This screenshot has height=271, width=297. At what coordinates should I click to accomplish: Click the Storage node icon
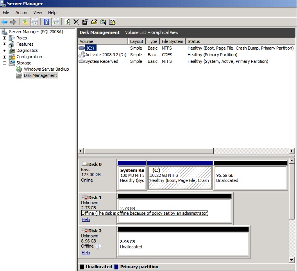pos(12,63)
